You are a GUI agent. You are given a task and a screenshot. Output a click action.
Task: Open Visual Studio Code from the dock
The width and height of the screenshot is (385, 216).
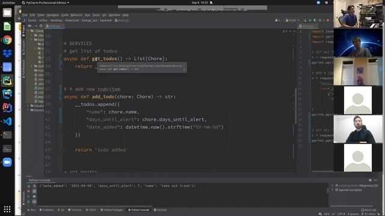[7, 121]
